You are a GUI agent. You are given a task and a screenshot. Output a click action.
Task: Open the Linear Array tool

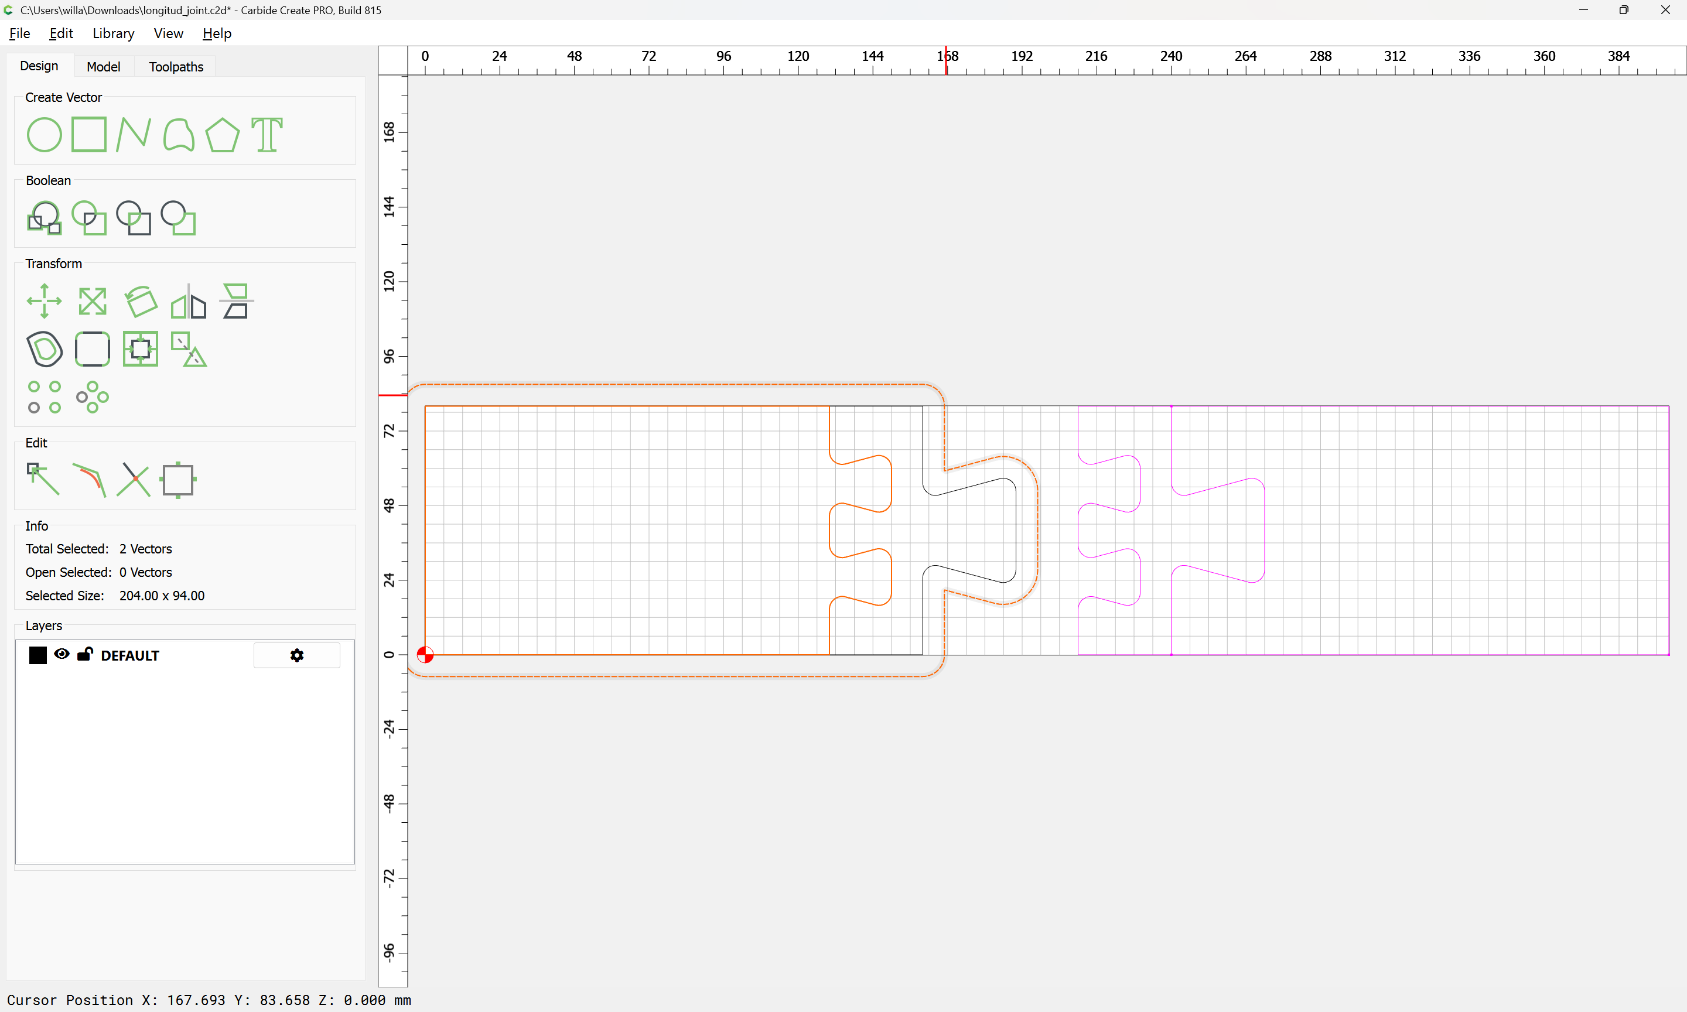45,397
